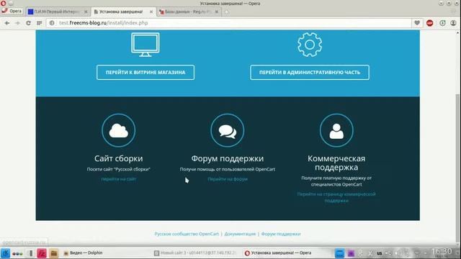
Task: Focus the address bar URL field
Action: click(x=229, y=23)
